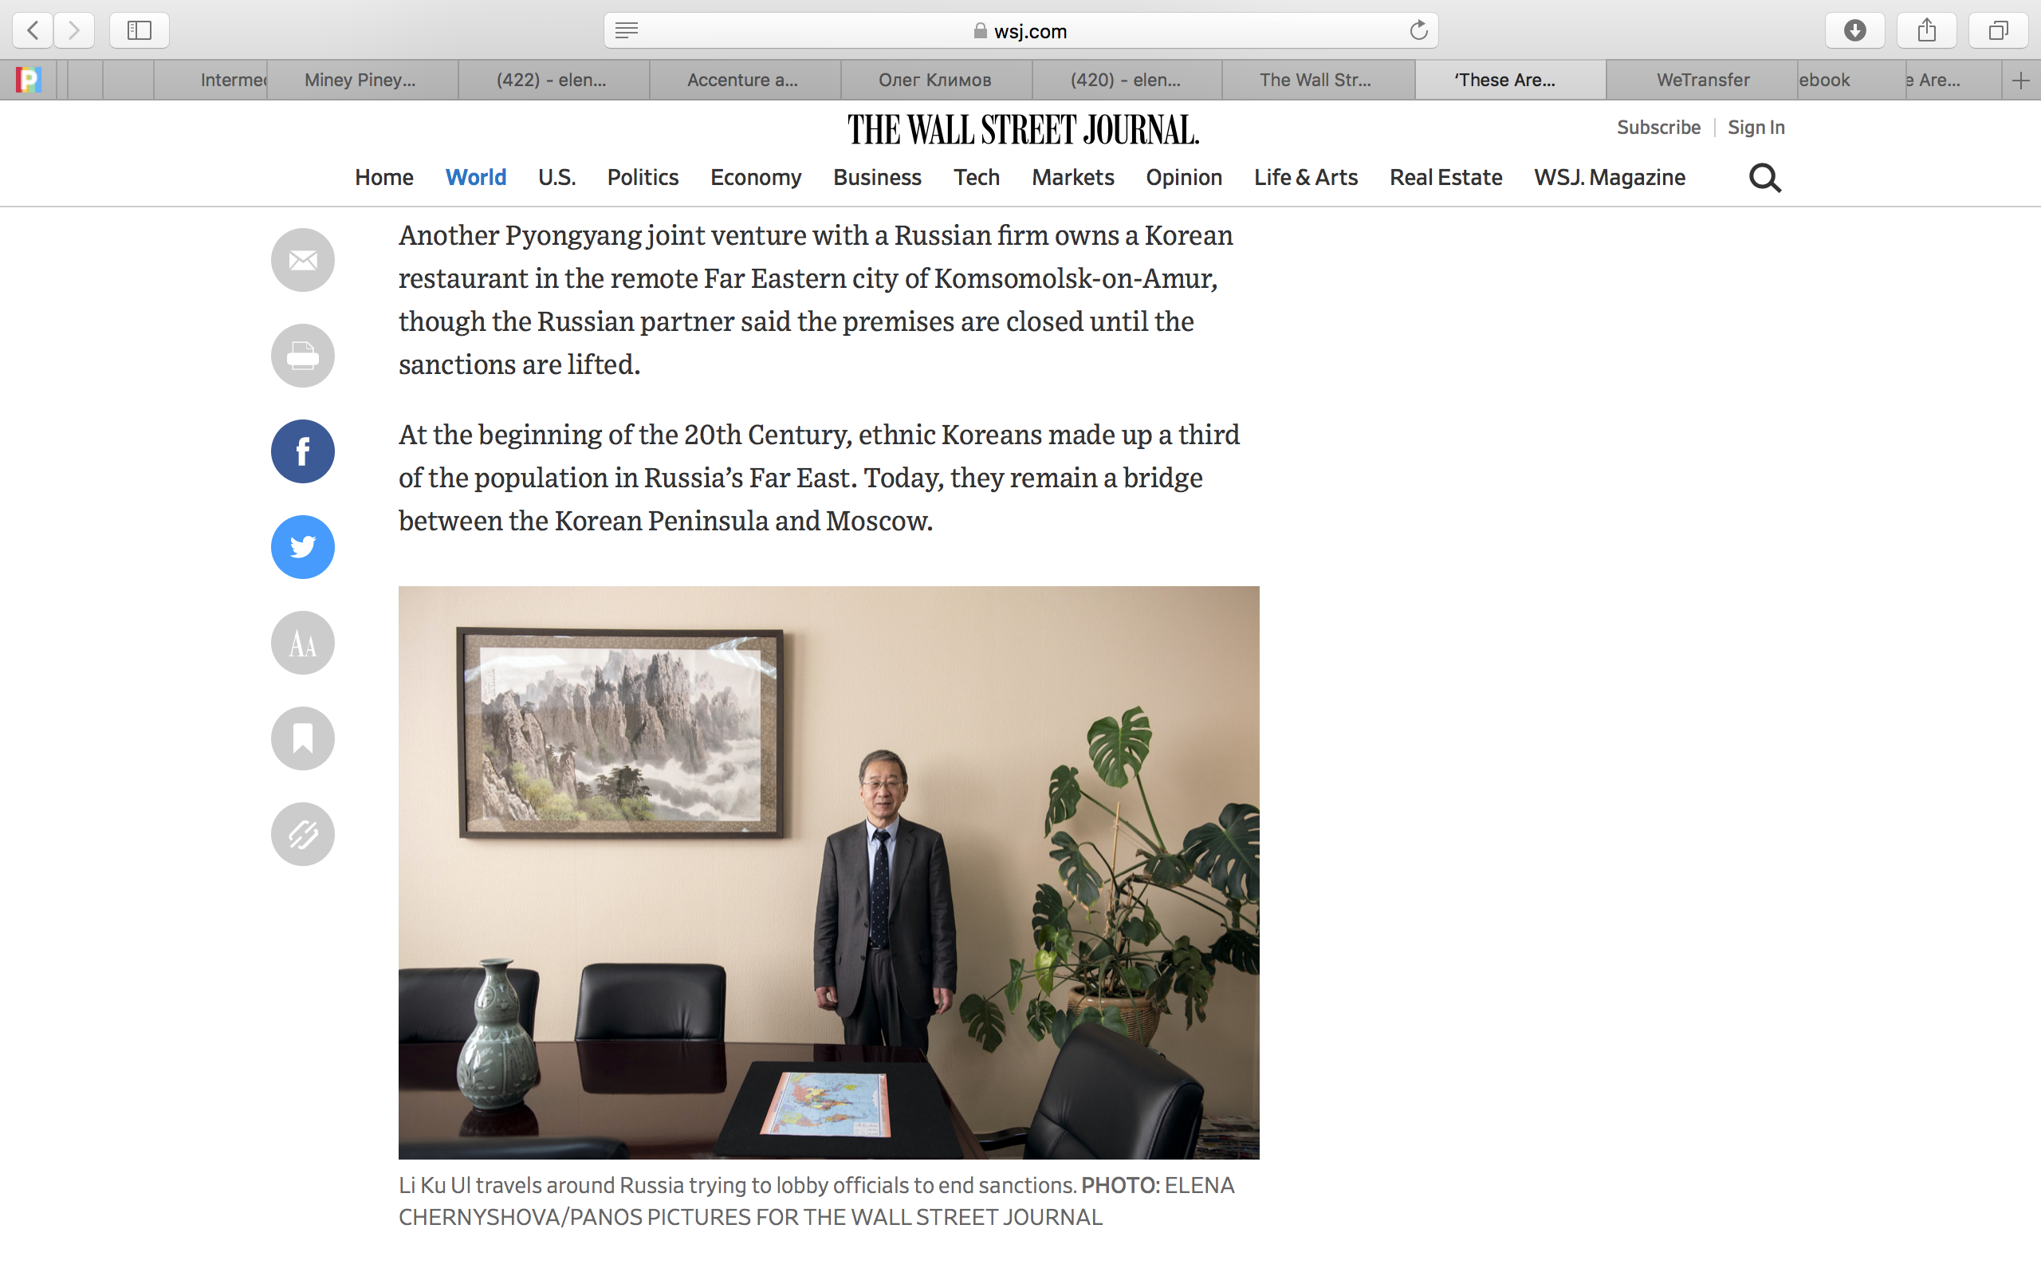Show all tabs overview
The width and height of the screenshot is (2041, 1276).
[x=1998, y=30]
